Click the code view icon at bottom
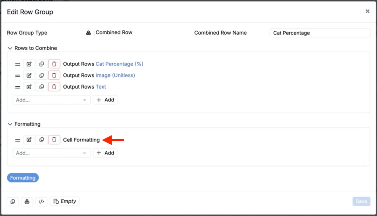 tap(41, 201)
